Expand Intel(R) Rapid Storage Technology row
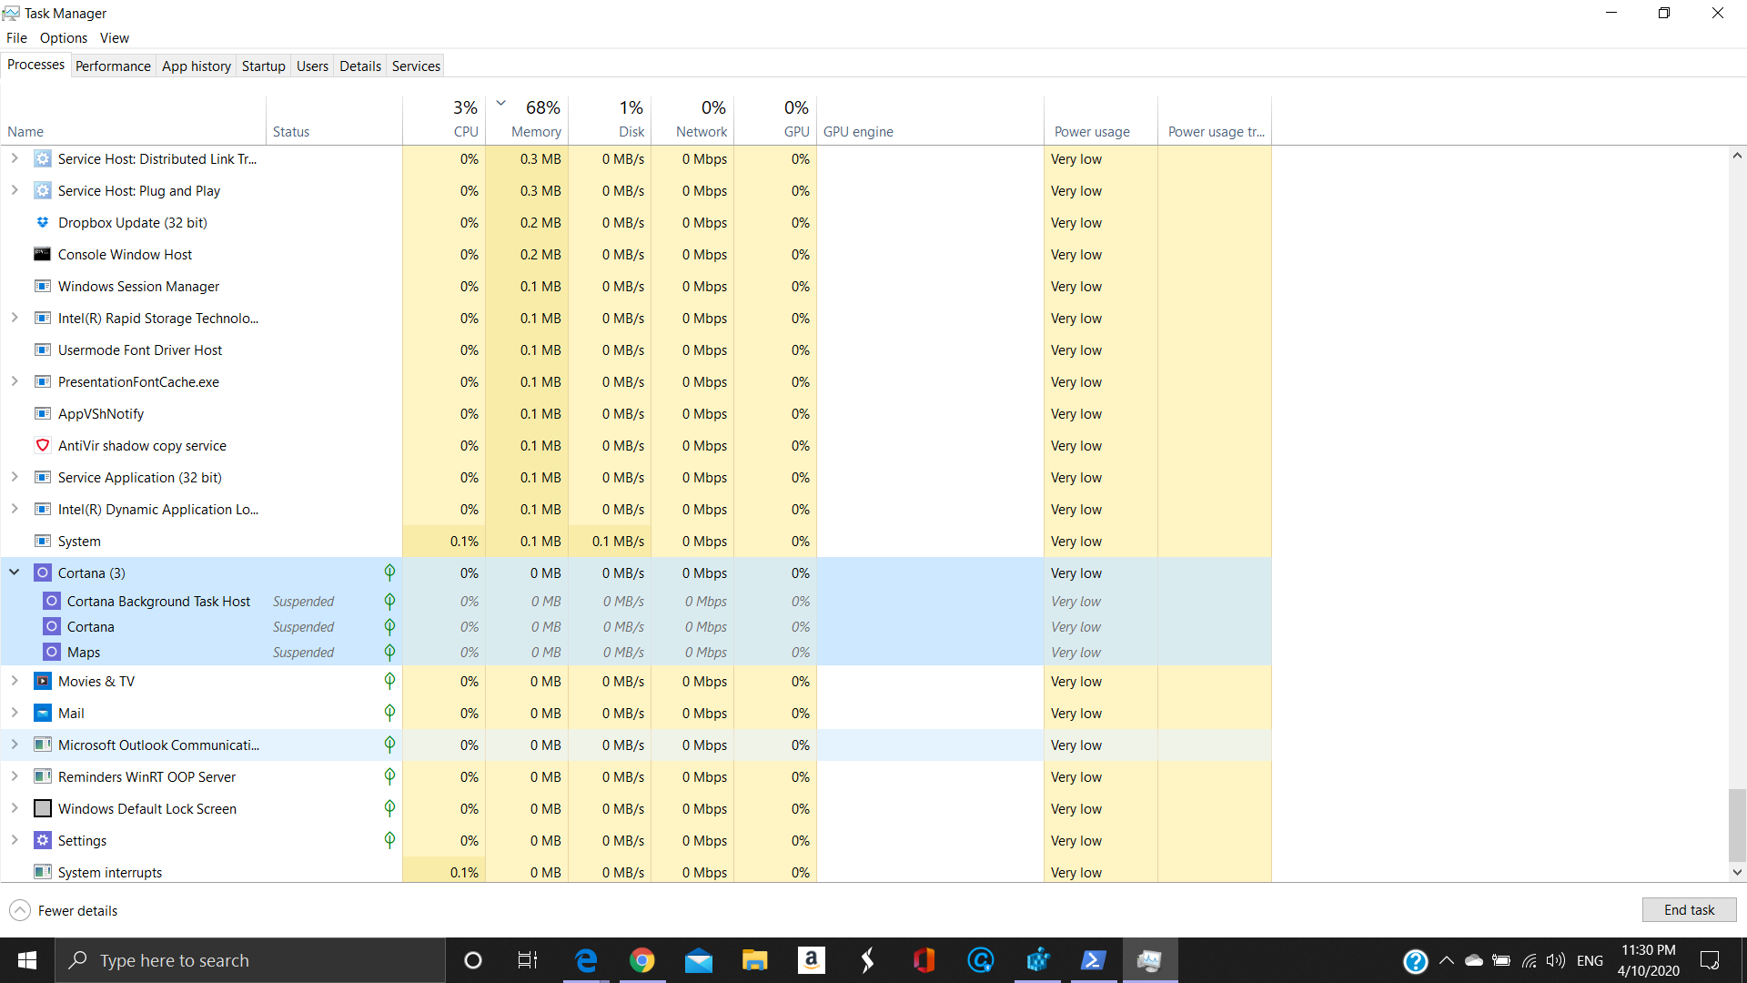 pos(15,318)
